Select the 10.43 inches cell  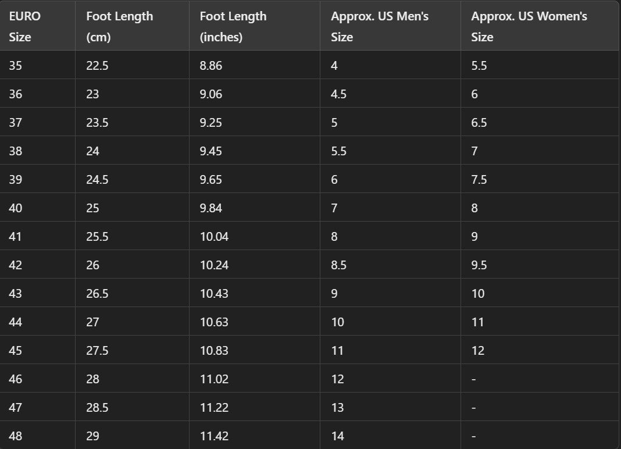click(x=214, y=294)
